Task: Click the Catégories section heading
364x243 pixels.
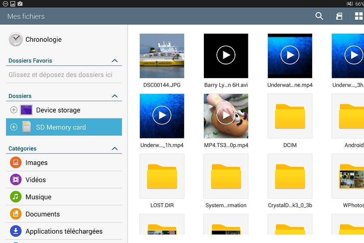Action: [23, 149]
